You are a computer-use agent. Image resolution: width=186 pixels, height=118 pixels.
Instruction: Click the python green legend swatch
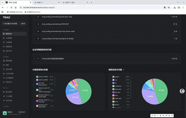point(113,77)
